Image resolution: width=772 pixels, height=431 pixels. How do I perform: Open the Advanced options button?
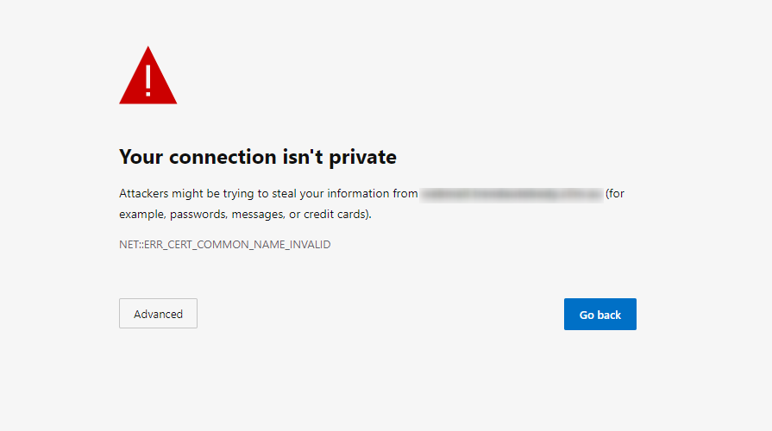pos(158,314)
